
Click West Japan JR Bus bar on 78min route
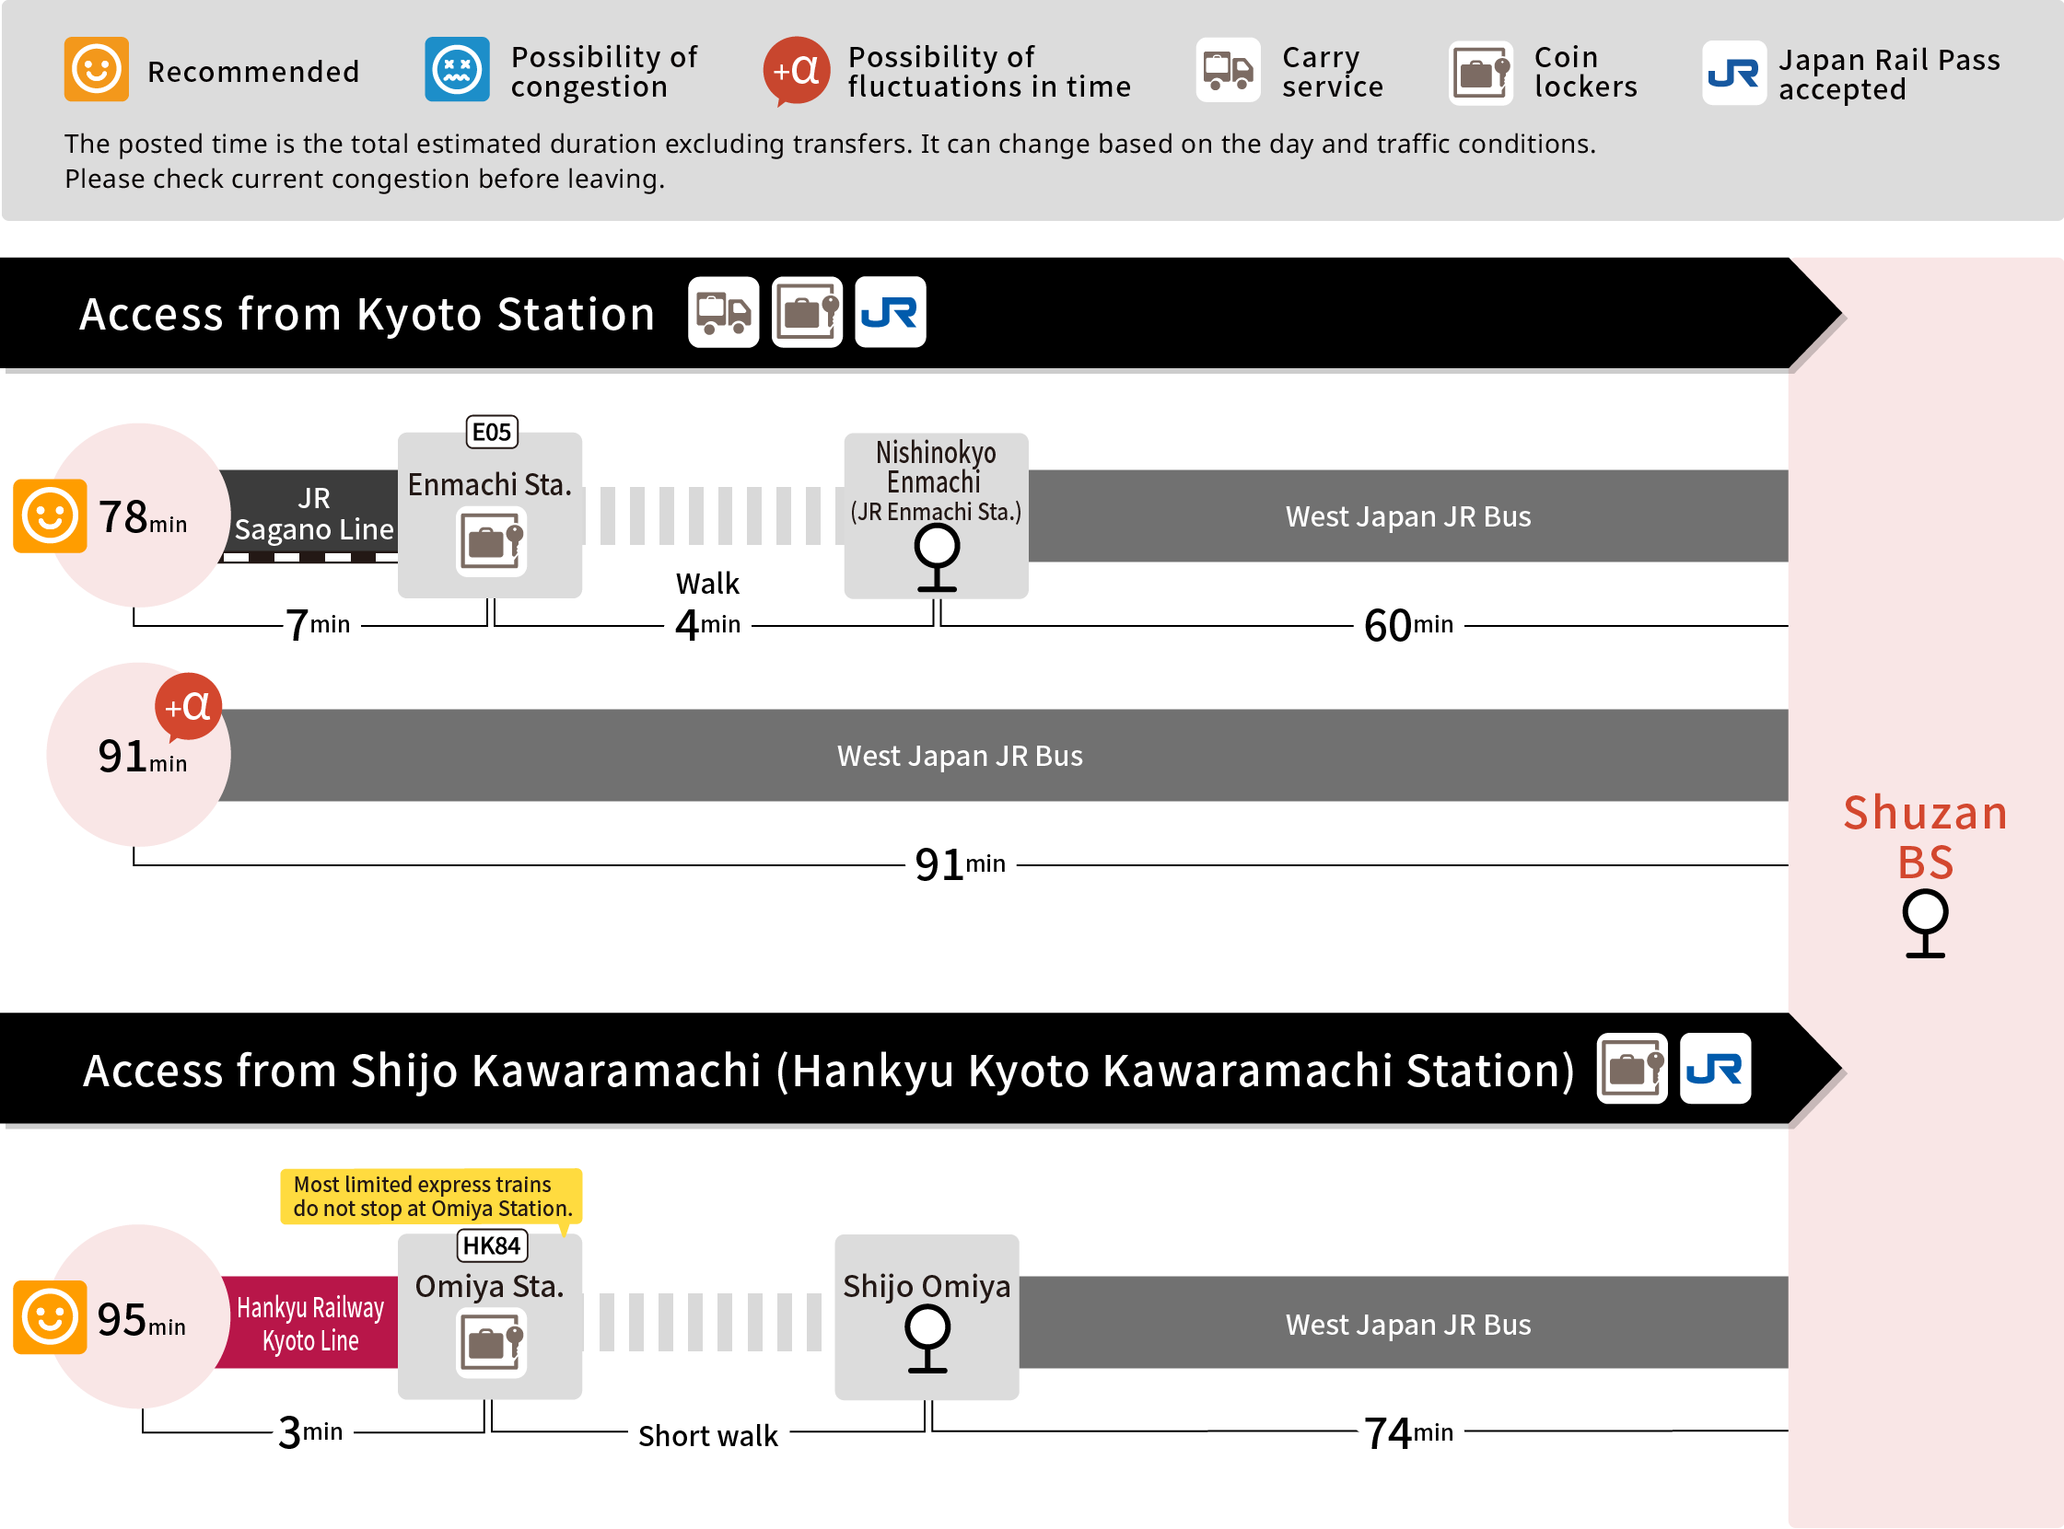[x=1407, y=515]
